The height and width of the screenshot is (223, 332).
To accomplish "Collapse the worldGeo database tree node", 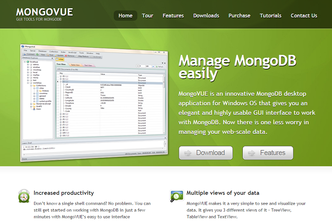I will (x=28, y=83).
